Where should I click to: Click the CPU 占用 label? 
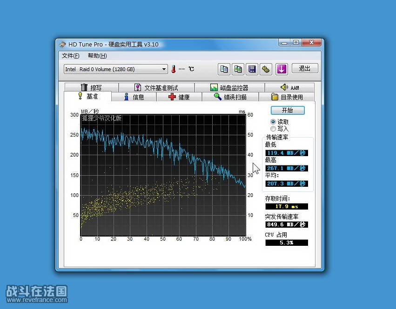coord(276,235)
